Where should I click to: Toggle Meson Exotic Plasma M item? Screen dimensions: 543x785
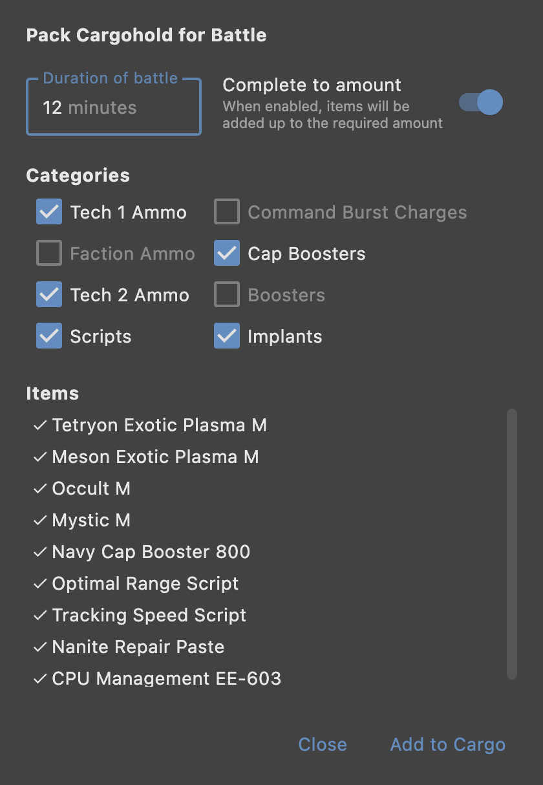[x=146, y=457]
